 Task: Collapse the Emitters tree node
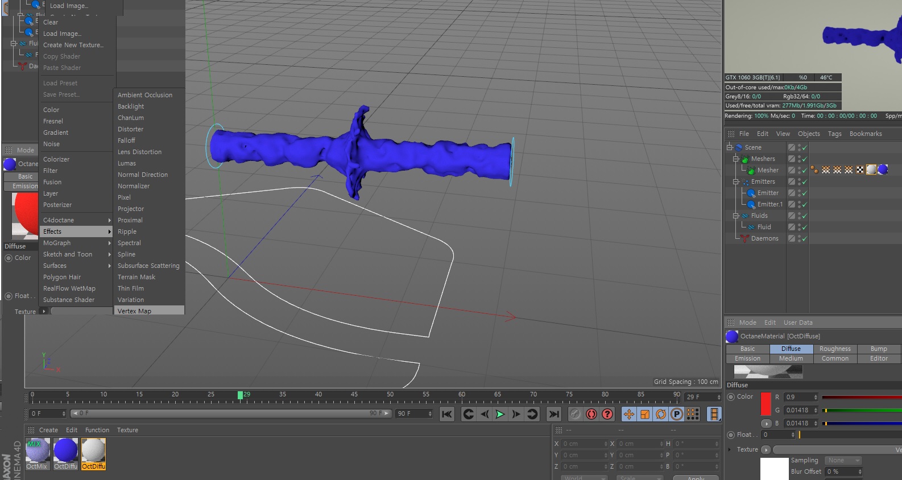735,181
